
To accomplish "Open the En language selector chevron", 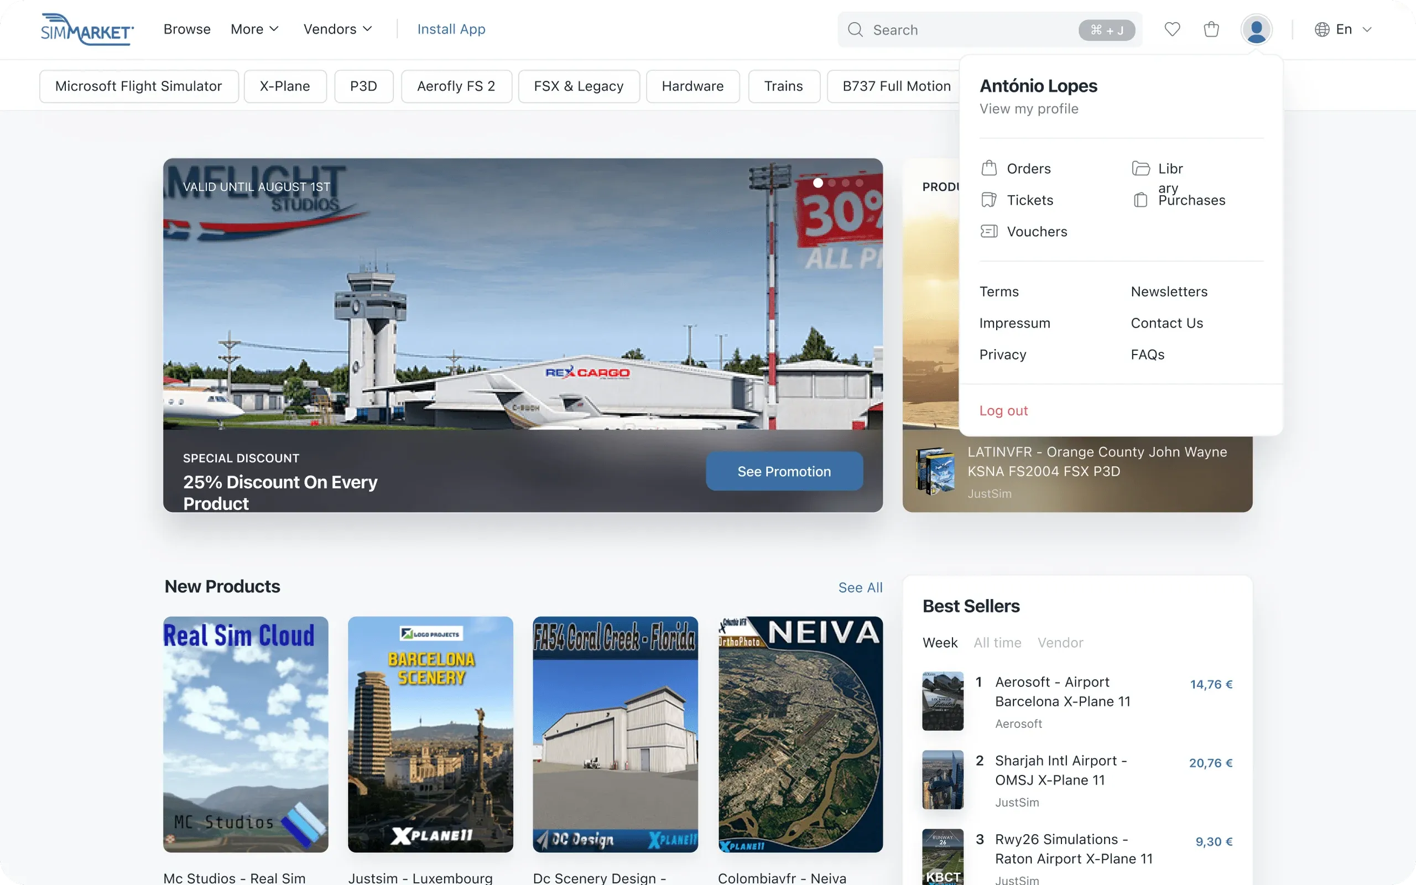I will click(1367, 29).
